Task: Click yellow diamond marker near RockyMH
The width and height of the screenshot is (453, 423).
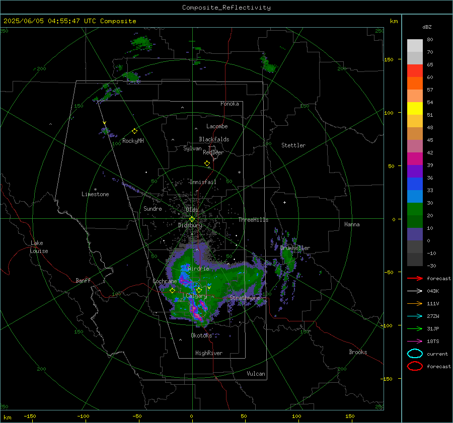Action: (134, 131)
